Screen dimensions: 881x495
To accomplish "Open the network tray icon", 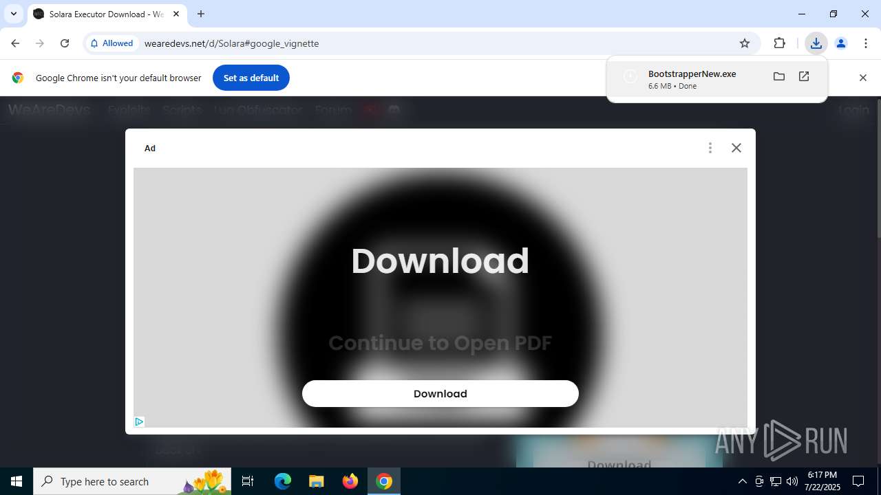I will click(x=776, y=481).
